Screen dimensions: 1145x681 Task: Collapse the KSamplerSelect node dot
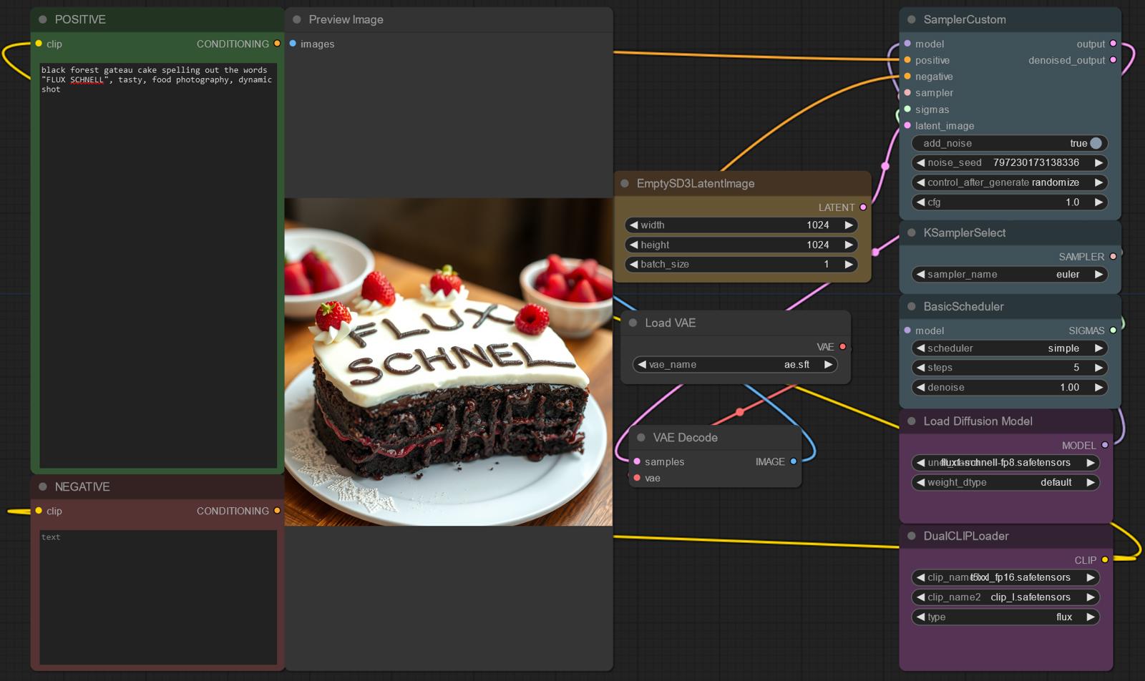(x=912, y=232)
